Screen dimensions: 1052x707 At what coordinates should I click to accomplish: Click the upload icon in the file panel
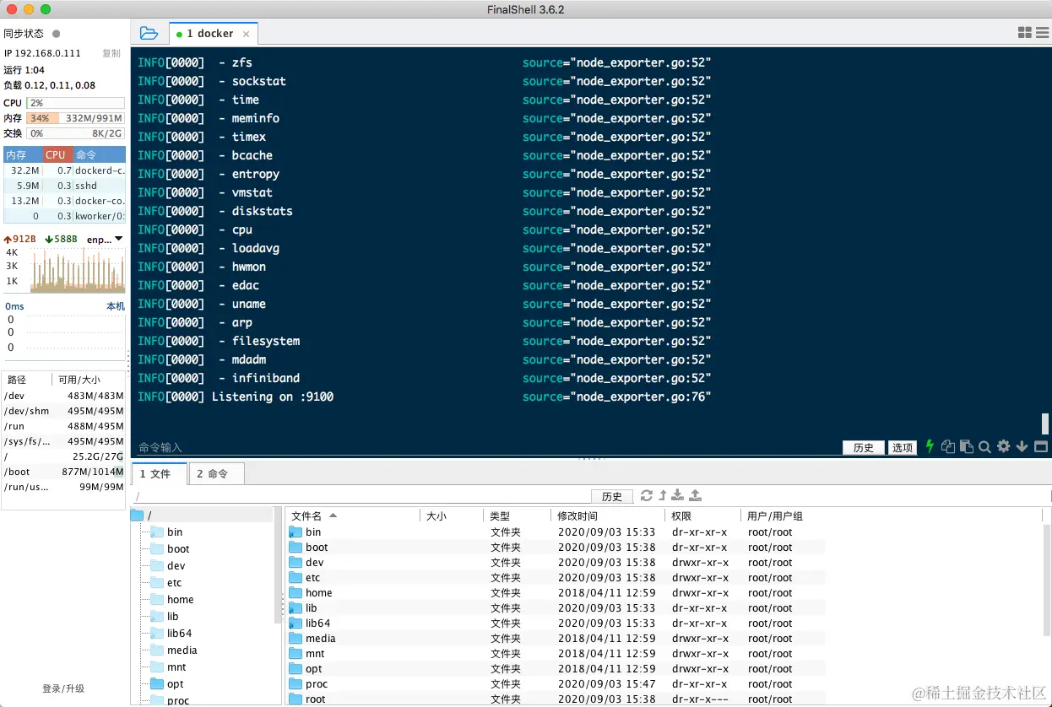pyautogui.click(x=695, y=496)
